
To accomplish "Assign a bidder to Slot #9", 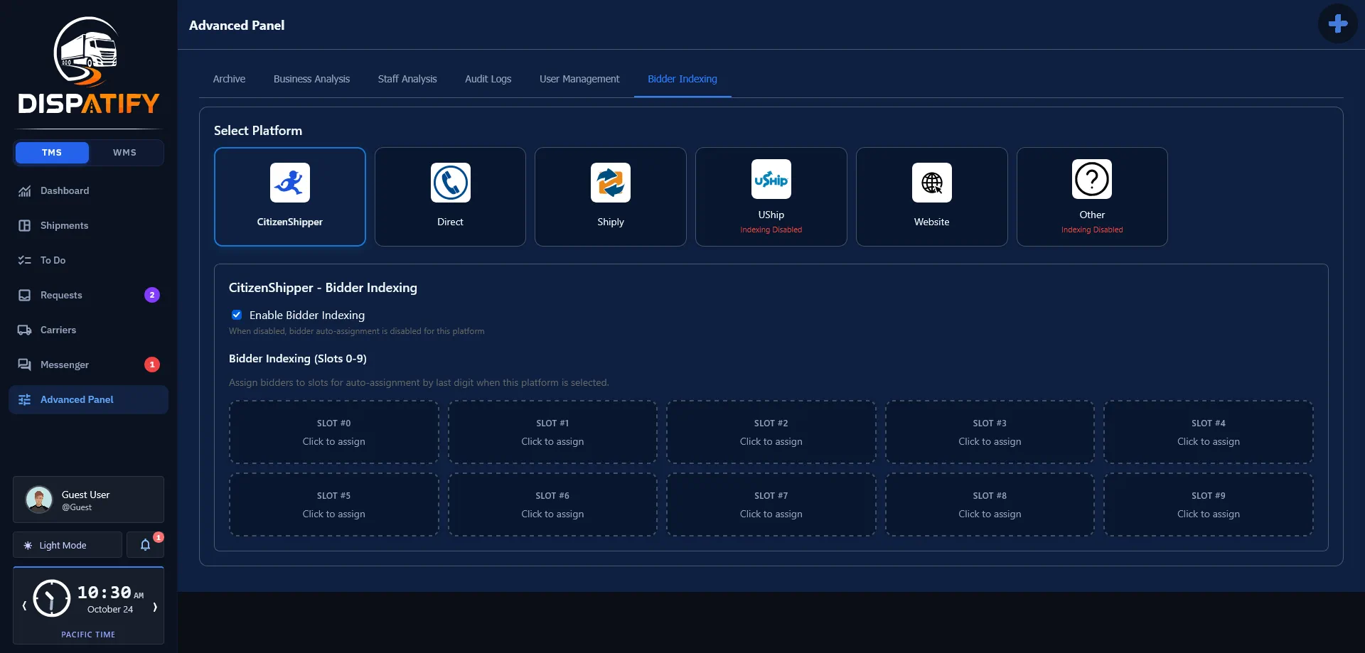I will [x=1209, y=504].
